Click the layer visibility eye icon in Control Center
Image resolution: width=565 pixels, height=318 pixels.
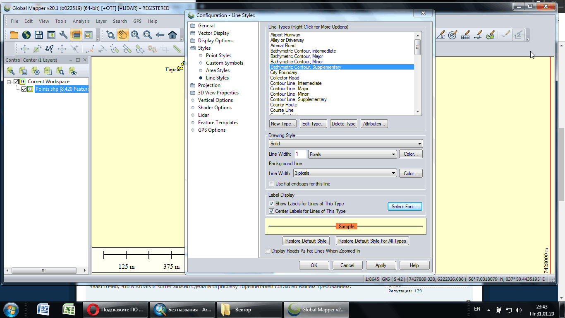73,71
